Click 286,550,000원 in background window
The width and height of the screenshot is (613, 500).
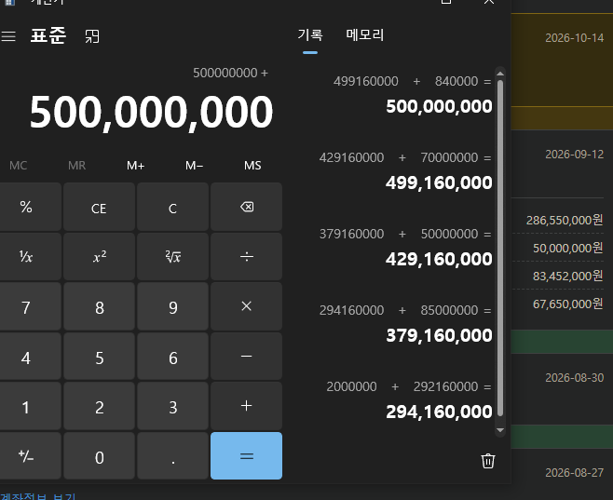coord(565,220)
